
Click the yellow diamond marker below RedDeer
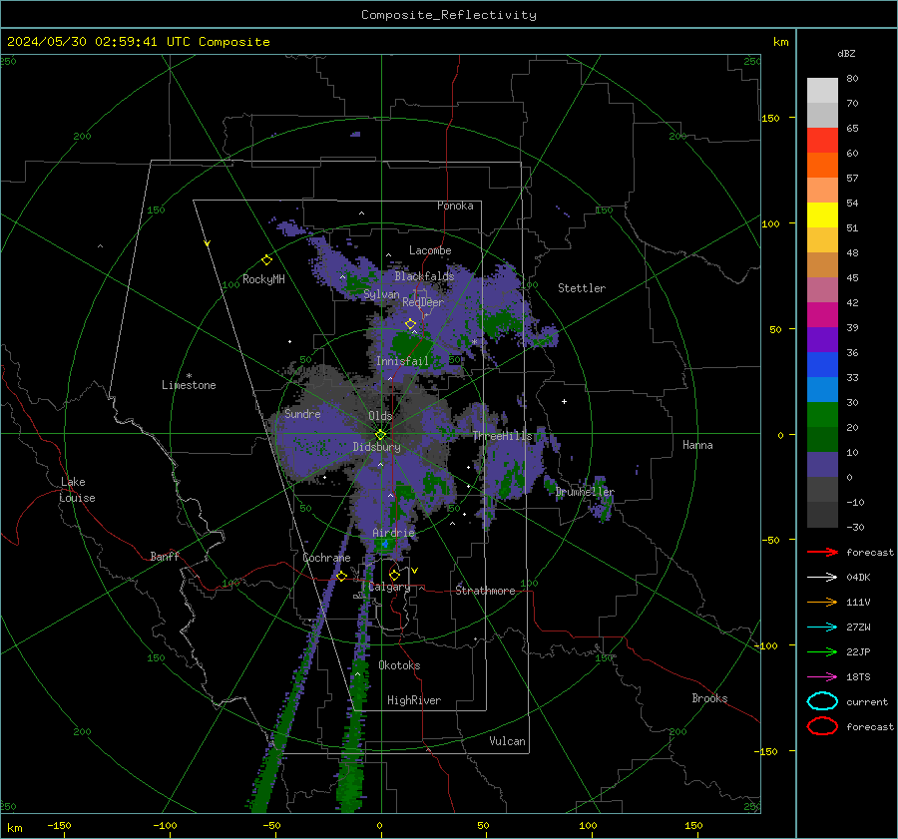click(x=410, y=324)
